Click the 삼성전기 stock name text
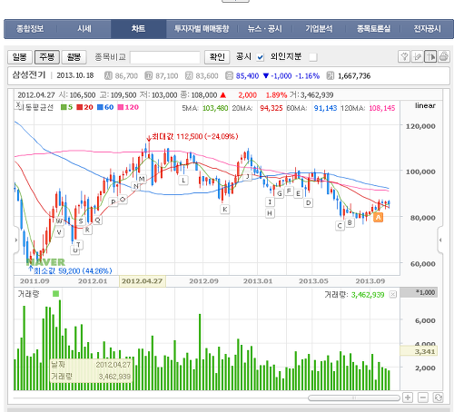The image size is (454, 412). 29,75
